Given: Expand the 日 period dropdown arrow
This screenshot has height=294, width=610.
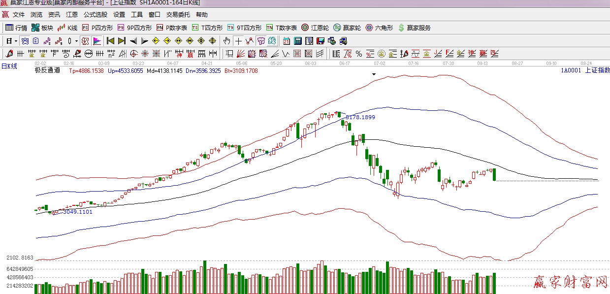Looking at the screenshot, I should (x=16, y=41).
